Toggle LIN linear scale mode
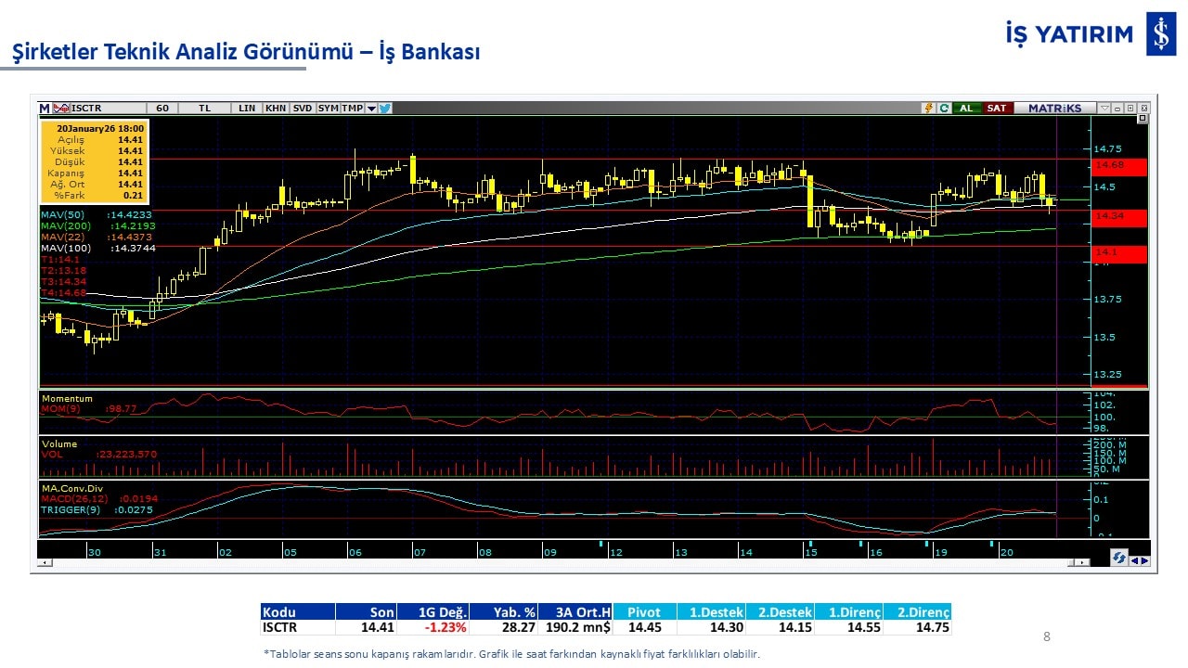1188x668 pixels. [x=246, y=109]
